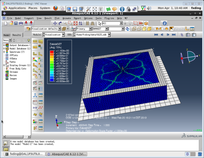Viewport: 204px width, 158px height.
Task: Click Allow Multiple Plot States icon
Action: (x=35, y=76)
